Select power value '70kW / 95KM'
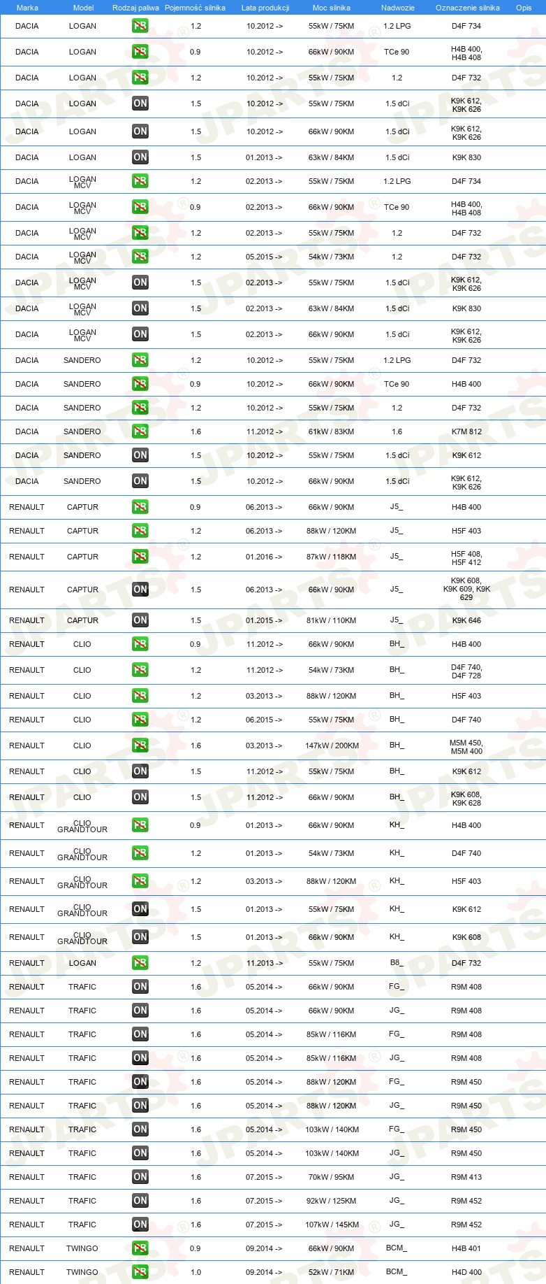This screenshot has width=546, height=1284. click(x=332, y=1177)
